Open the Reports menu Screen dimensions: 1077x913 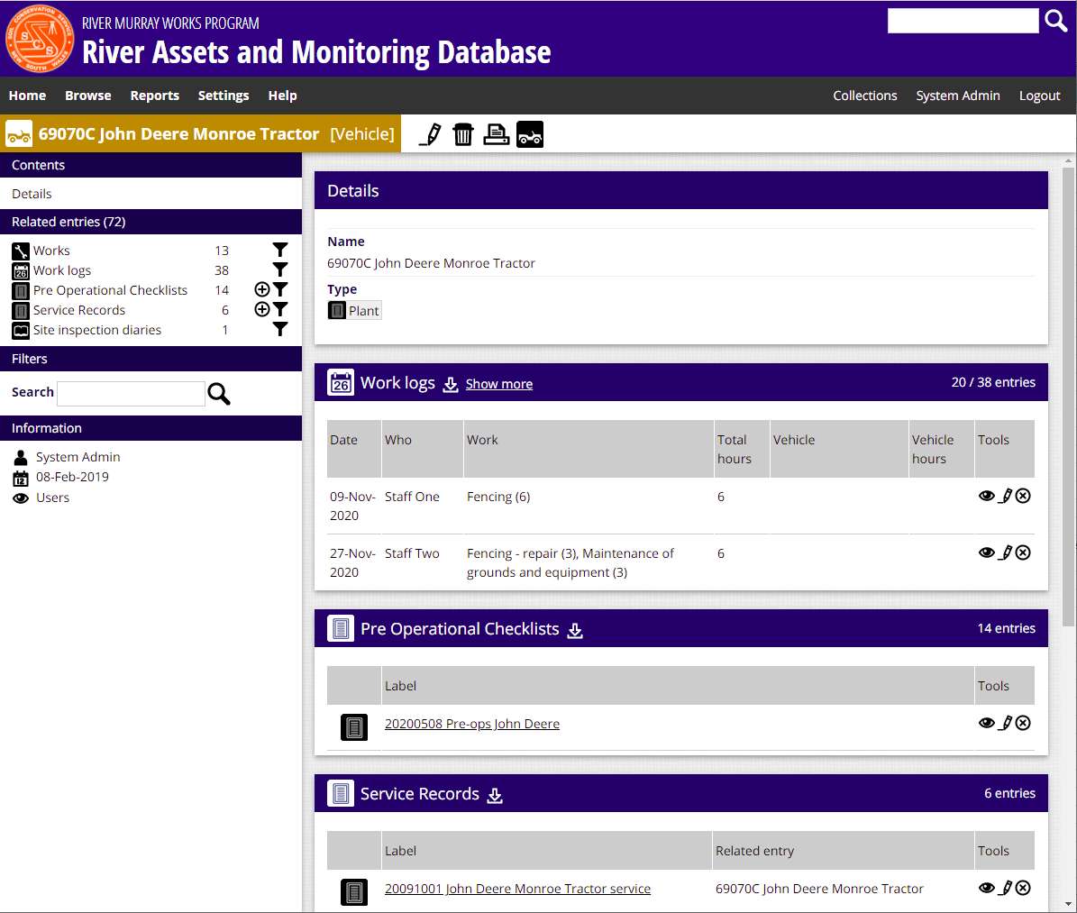coord(154,96)
